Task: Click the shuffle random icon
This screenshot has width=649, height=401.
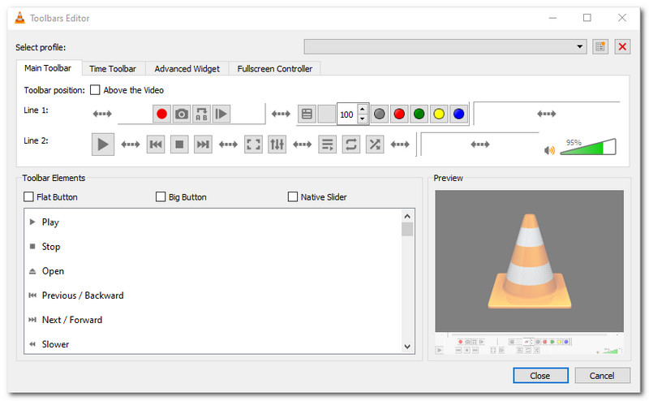Action: coord(375,144)
